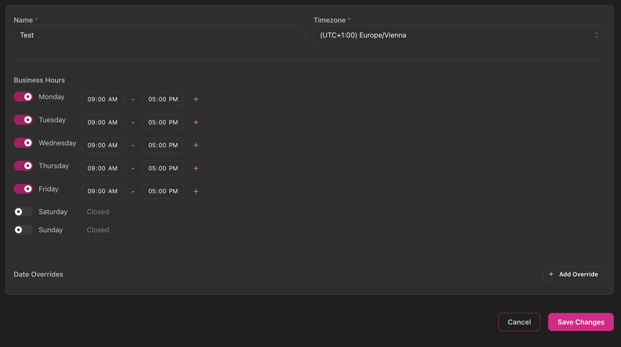Open Monday's start time picker
The image size is (621, 347).
[x=102, y=99]
